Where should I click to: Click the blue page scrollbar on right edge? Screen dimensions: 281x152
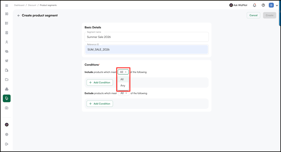280,13
